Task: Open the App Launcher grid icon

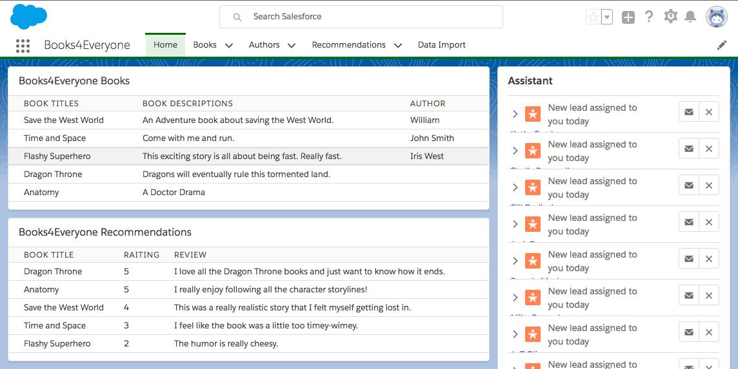Action: [23, 46]
